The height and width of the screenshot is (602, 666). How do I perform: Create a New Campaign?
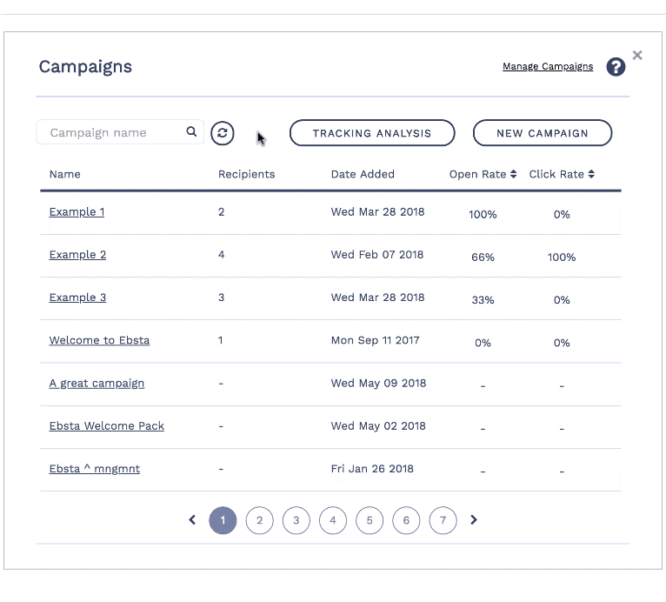click(542, 133)
